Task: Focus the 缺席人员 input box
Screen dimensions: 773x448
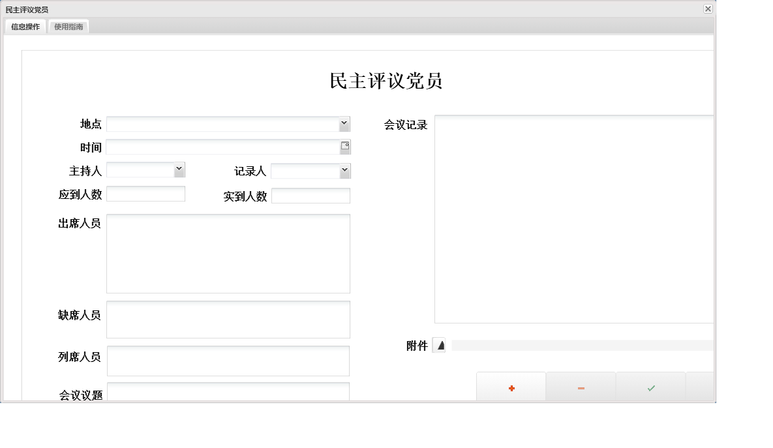Action: [x=228, y=319]
